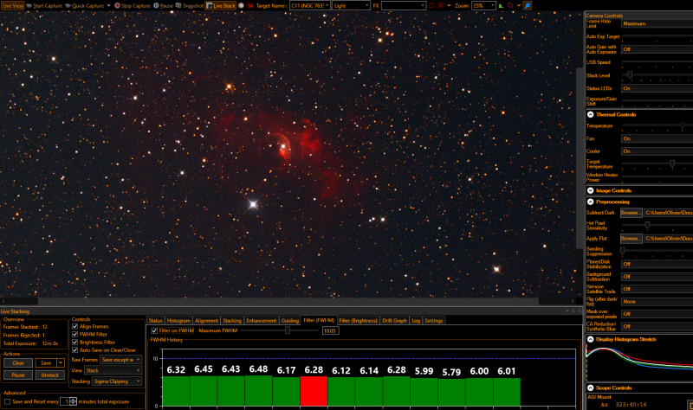Switch to the Alignment tab

(x=206, y=321)
